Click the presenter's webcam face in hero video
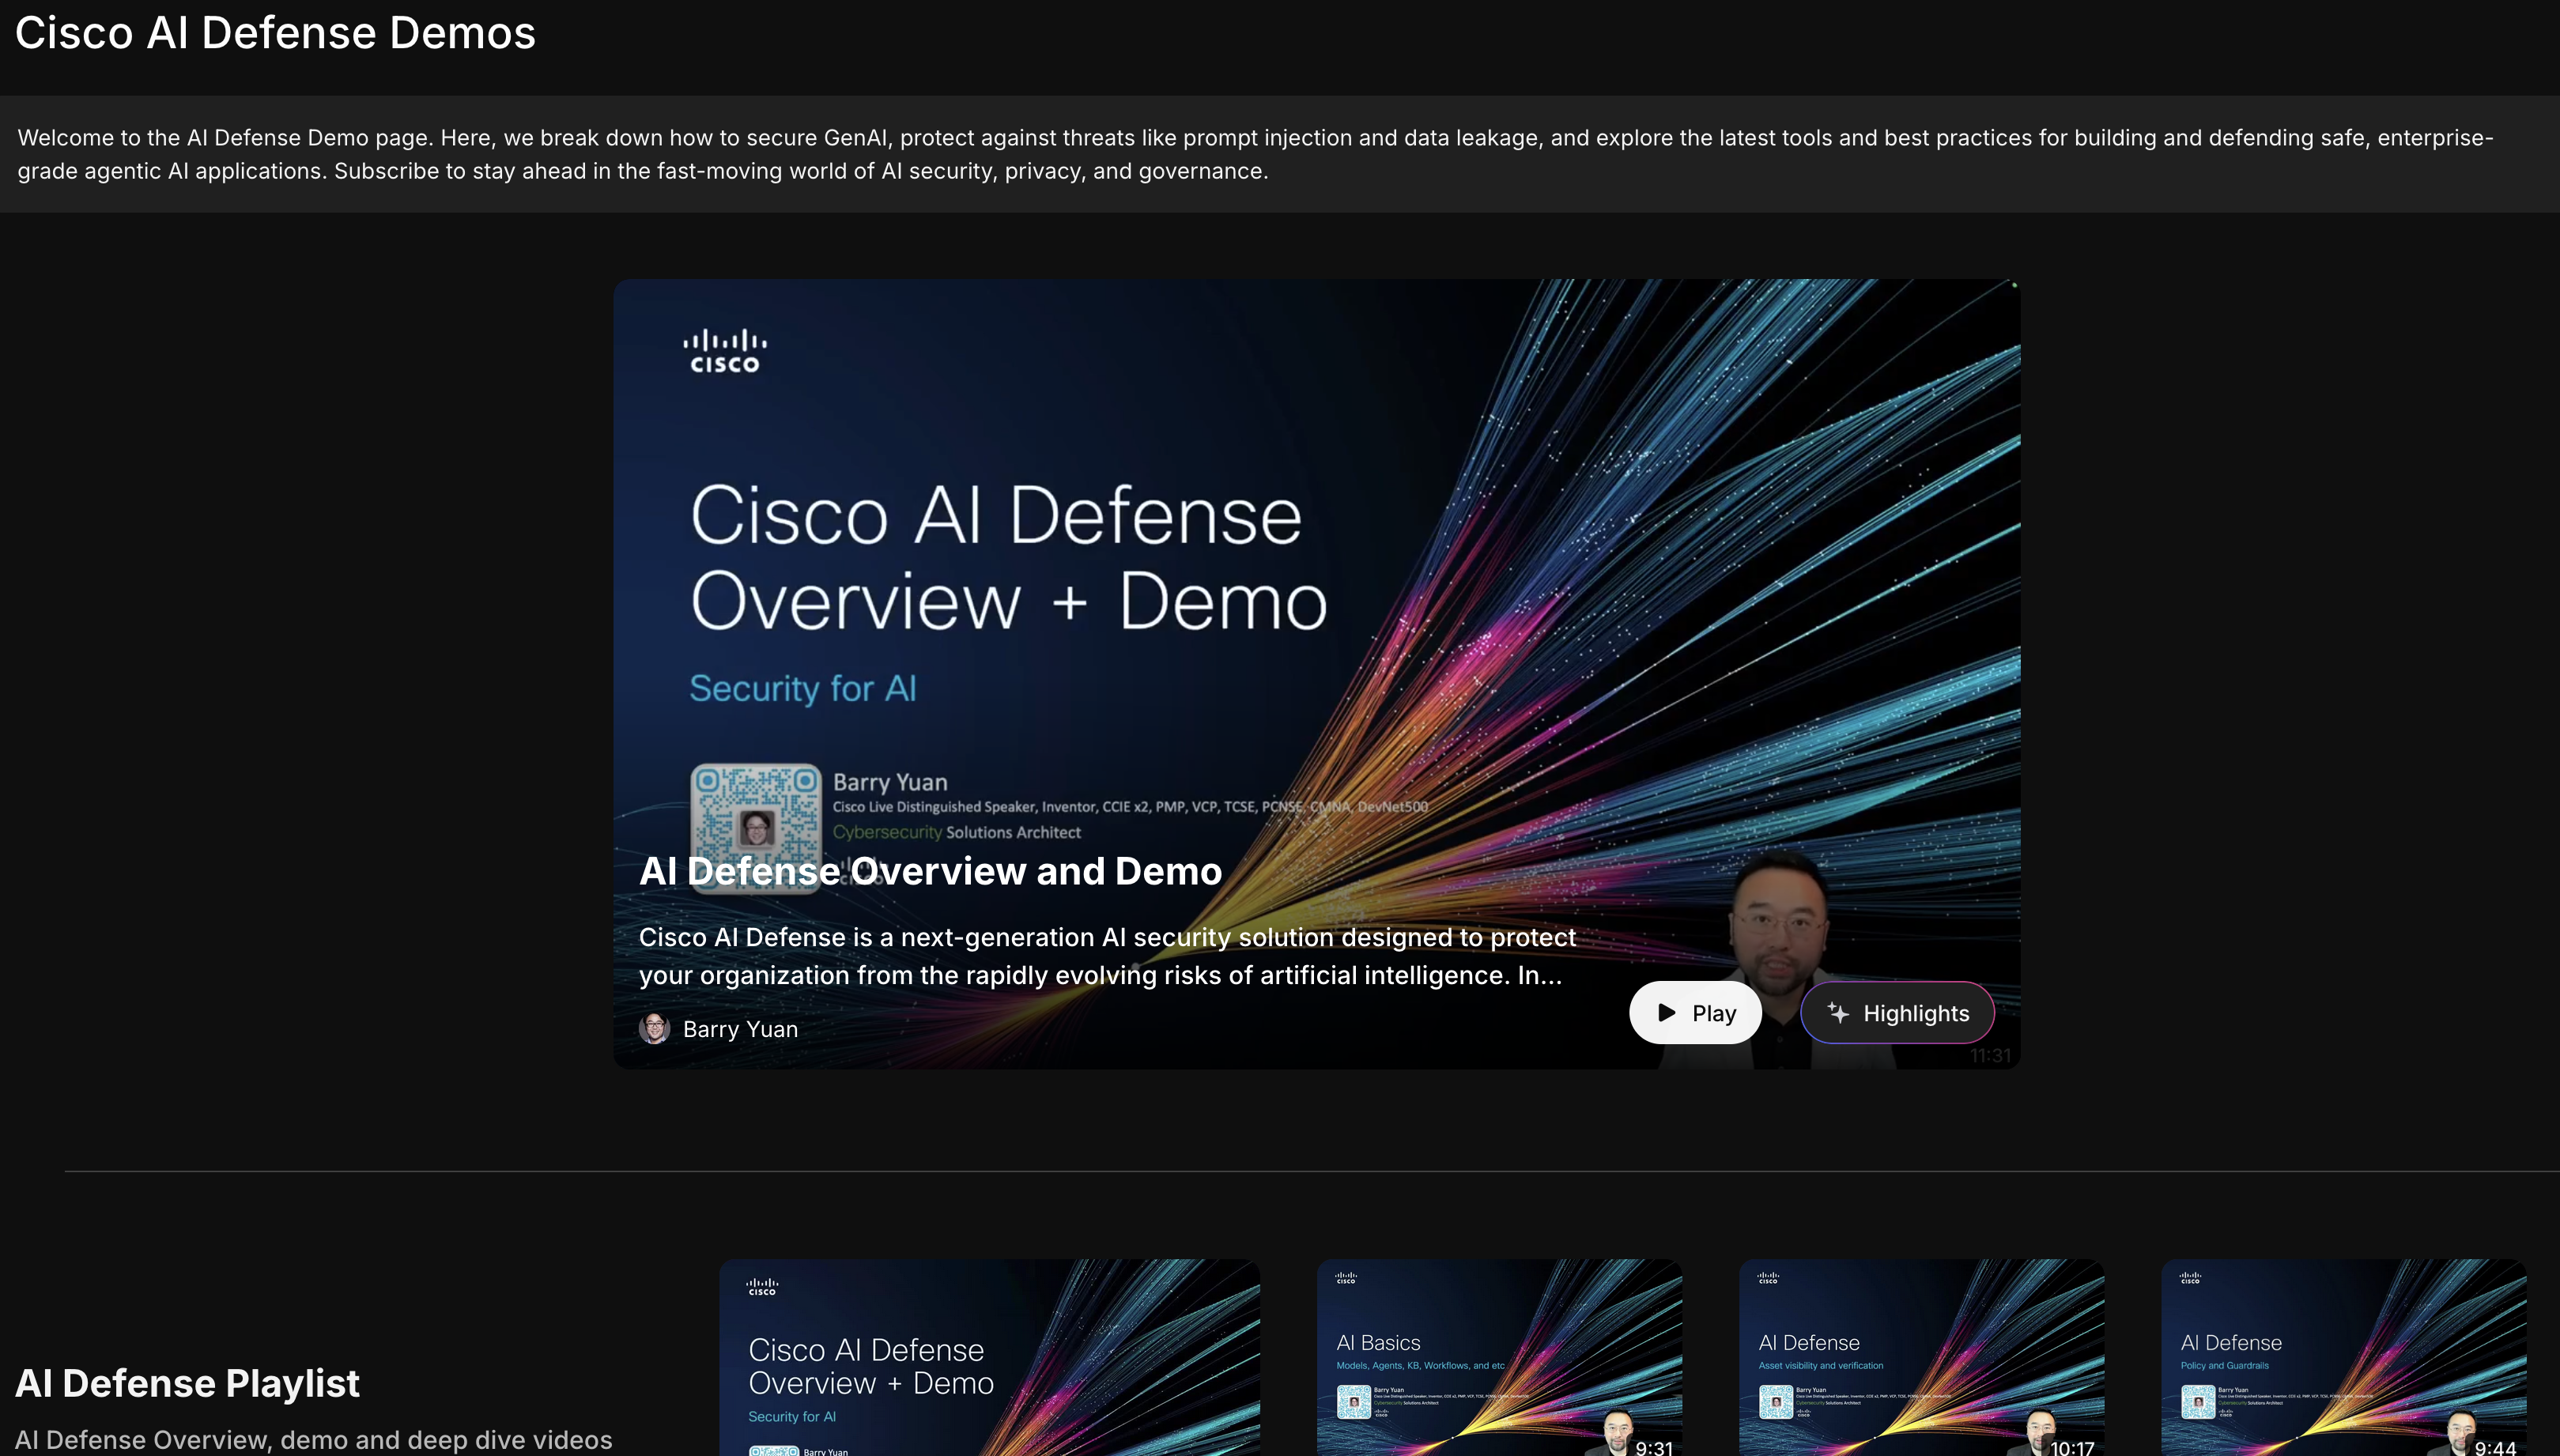2560x1456 pixels. (x=1780, y=930)
